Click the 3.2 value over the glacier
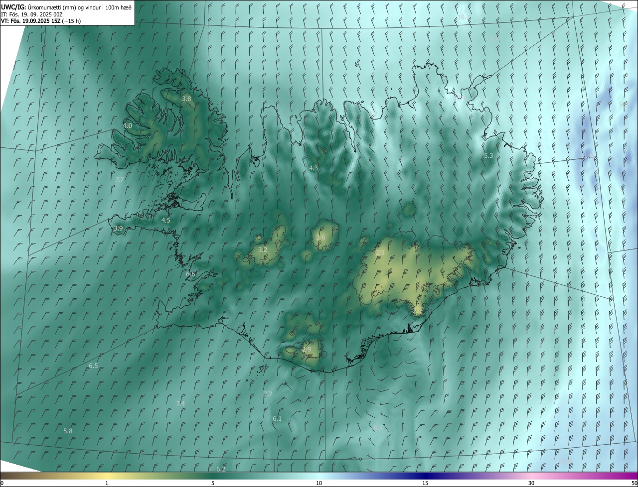Viewport: 638px width, 487px height. pyautogui.click(x=263, y=249)
